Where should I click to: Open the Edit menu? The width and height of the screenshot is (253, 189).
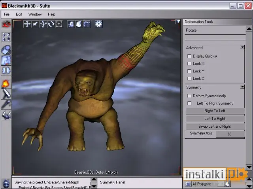(x=19, y=14)
